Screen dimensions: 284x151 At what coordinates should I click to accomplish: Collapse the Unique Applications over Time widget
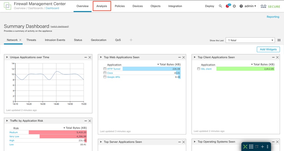(7, 57)
